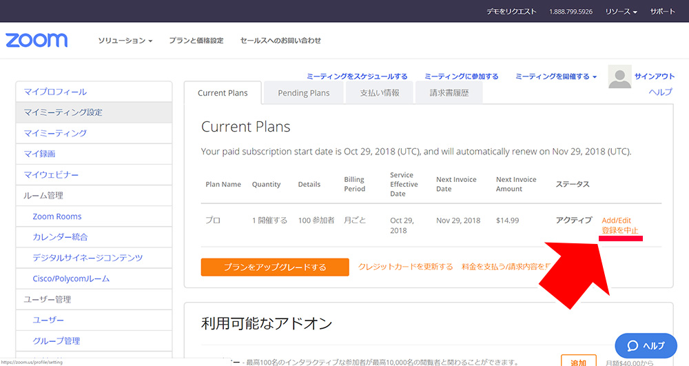Image resolution: width=689 pixels, height=366 pixels.
Task: Open Zoom Rooms under ルーム管理
Action: coord(57,216)
